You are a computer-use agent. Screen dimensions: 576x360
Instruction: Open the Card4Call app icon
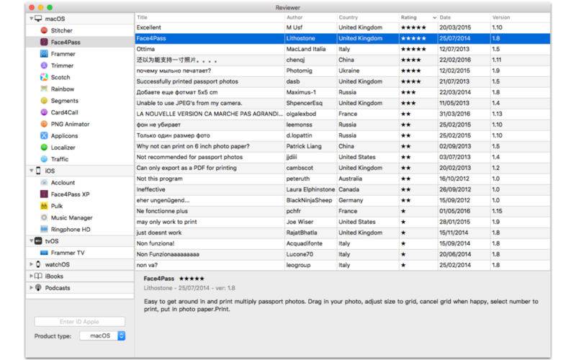tap(44, 112)
